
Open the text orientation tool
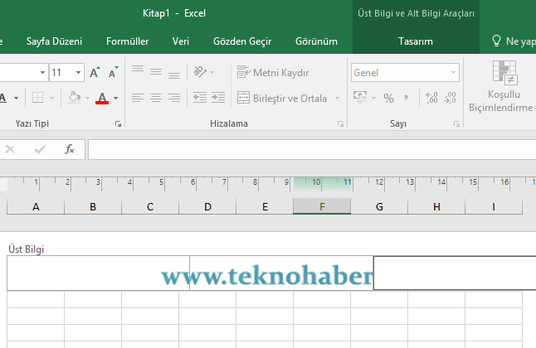tap(200, 72)
